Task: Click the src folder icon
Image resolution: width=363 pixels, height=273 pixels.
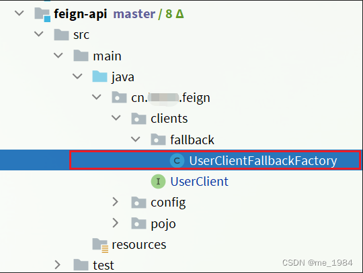Action: (61, 35)
